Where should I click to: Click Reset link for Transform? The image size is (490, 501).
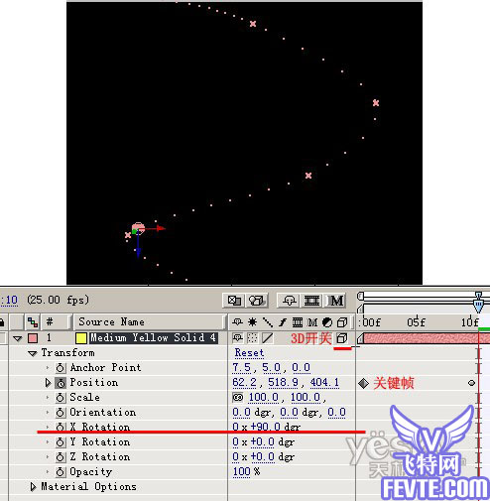(x=249, y=353)
